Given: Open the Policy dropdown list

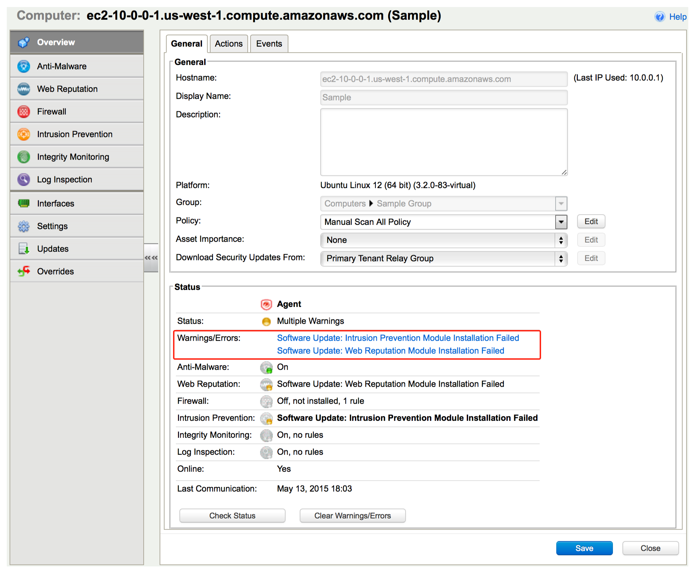Looking at the screenshot, I should pyautogui.click(x=561, y=222).
